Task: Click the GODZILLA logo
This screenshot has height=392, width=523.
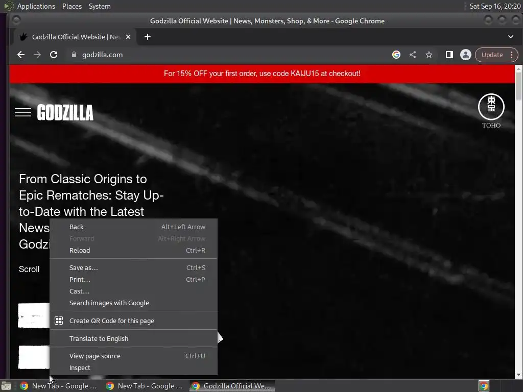Action: click(x=65, y=112)
